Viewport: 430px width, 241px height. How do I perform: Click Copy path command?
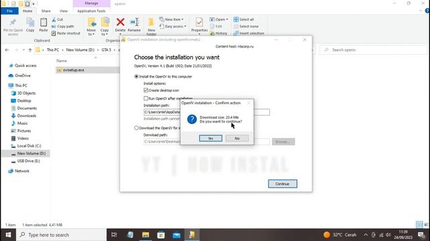62,26
